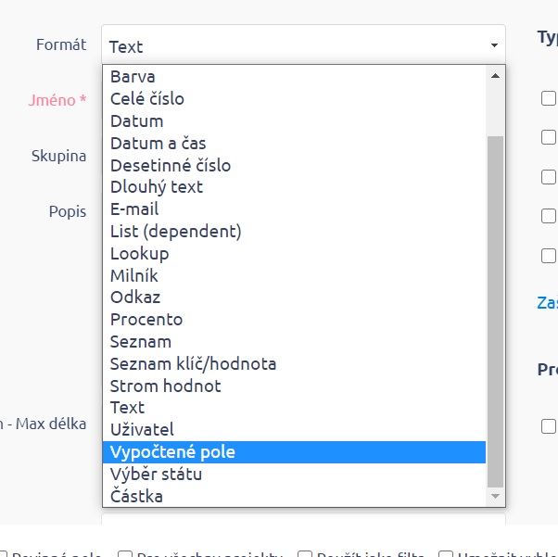Select the Částka format option
The width and height of the screenshot is (558, 557).
pos(136,497)
